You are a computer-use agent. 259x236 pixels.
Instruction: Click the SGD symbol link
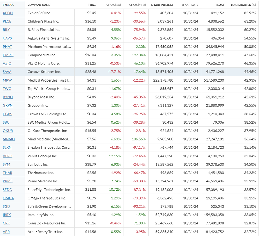tap(6, 206)
